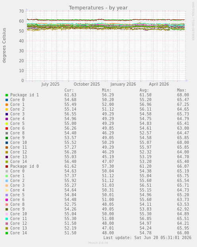Click the 'degrees Celsius' axis label
The width and height of the screenshot is (197, 247).
(x=4, y=45)
